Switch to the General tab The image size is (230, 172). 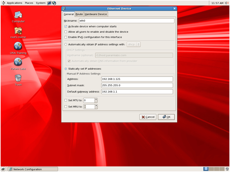tap(69, 14)
